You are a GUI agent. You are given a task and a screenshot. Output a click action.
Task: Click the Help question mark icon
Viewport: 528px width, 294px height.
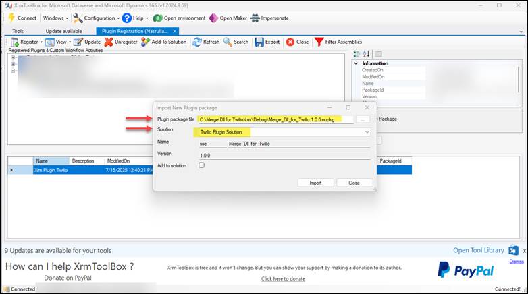pos(127,18)
